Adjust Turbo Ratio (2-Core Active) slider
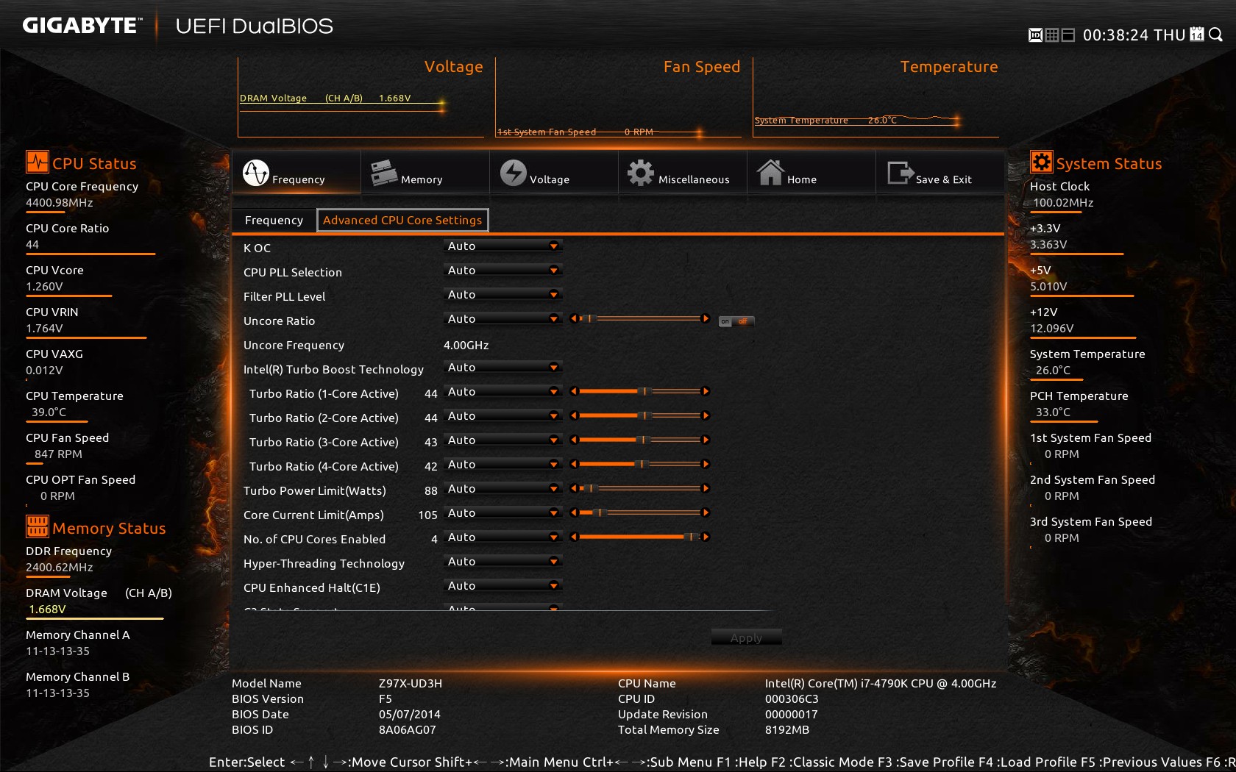This screenshot has height=772, width=1236. pos(639,415)
